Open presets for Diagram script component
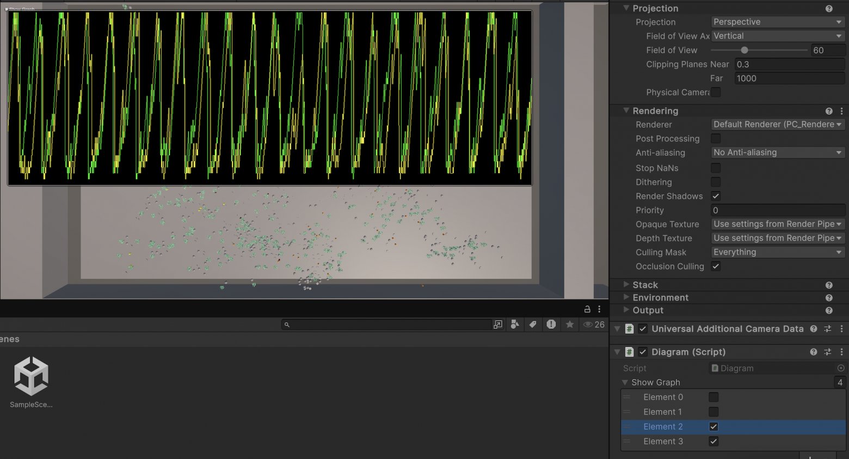Viewport: 849px width, 459px height. 827,352
